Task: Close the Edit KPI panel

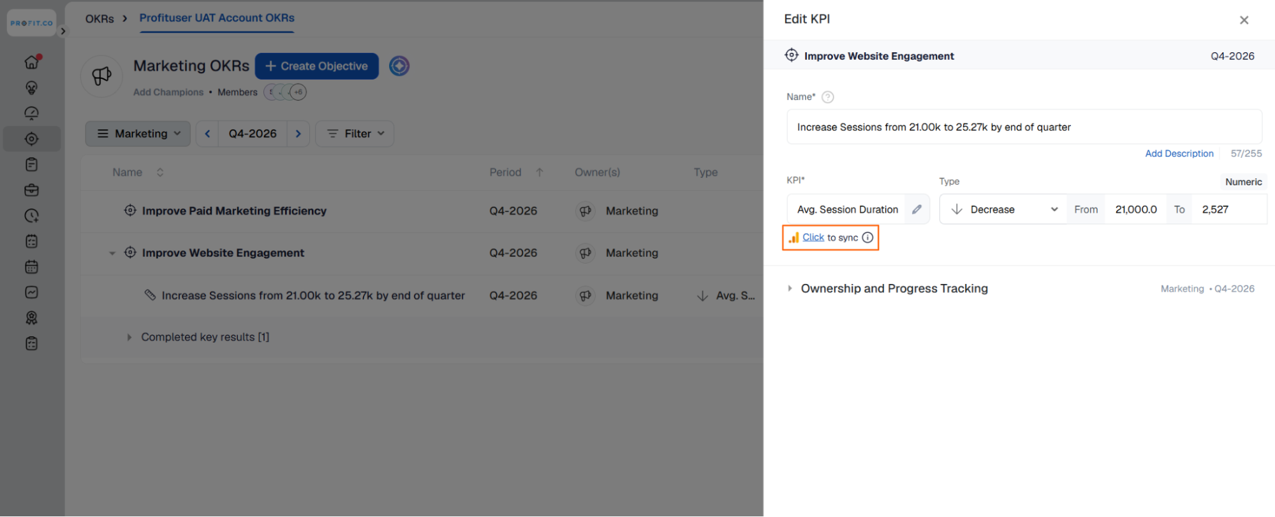Action: pos(1244,20)
